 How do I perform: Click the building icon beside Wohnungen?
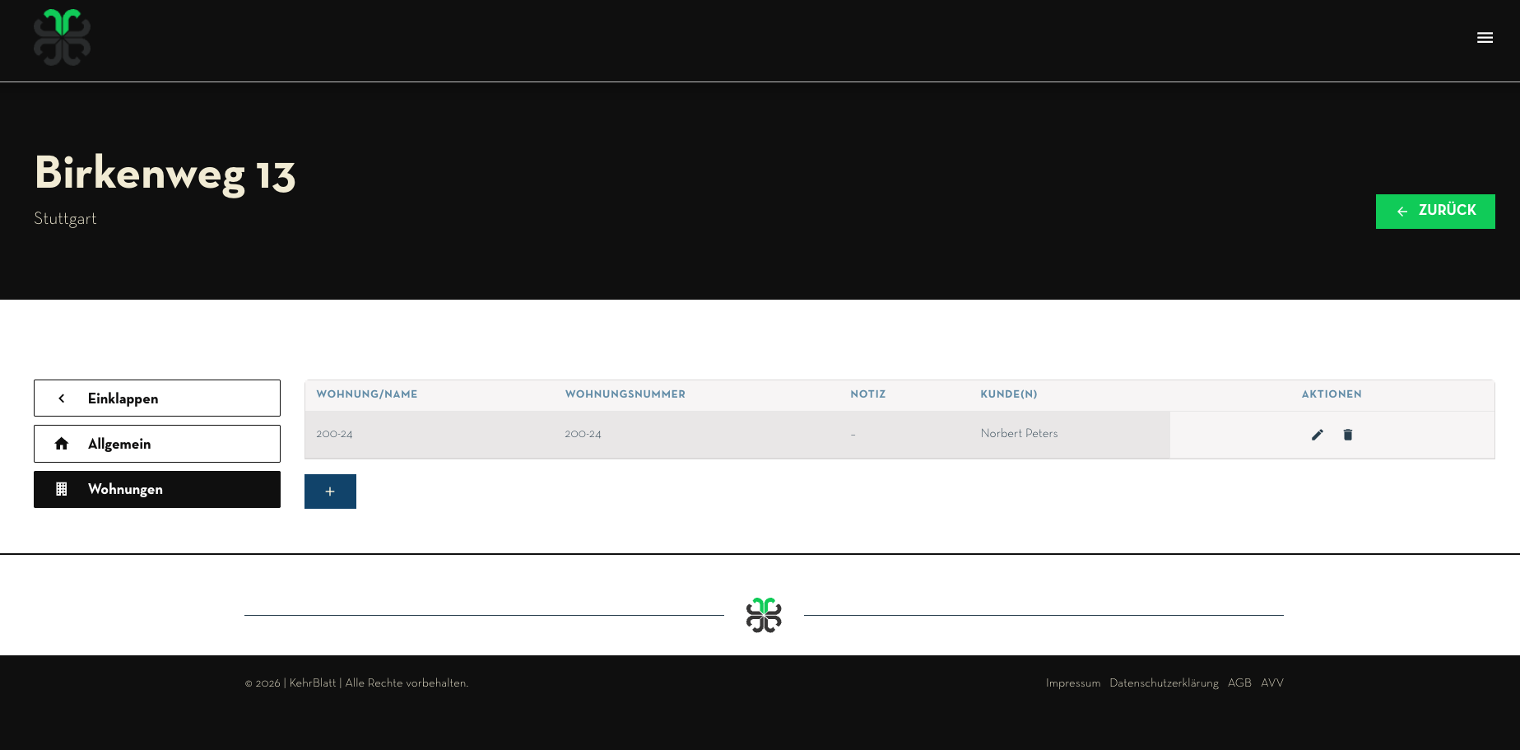coord(62,489)
